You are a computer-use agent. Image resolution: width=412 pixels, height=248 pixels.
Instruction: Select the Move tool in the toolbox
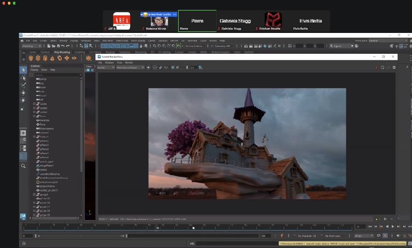24,93
